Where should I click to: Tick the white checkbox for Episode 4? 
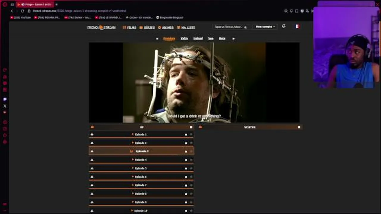click(x=186, y=160)
